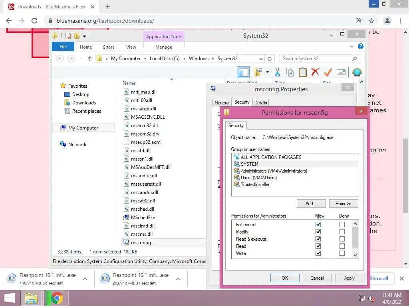This screenshot has width=409, height=306.
Task: Check Deny for Modify permission
Action: (x=342, y=231)
